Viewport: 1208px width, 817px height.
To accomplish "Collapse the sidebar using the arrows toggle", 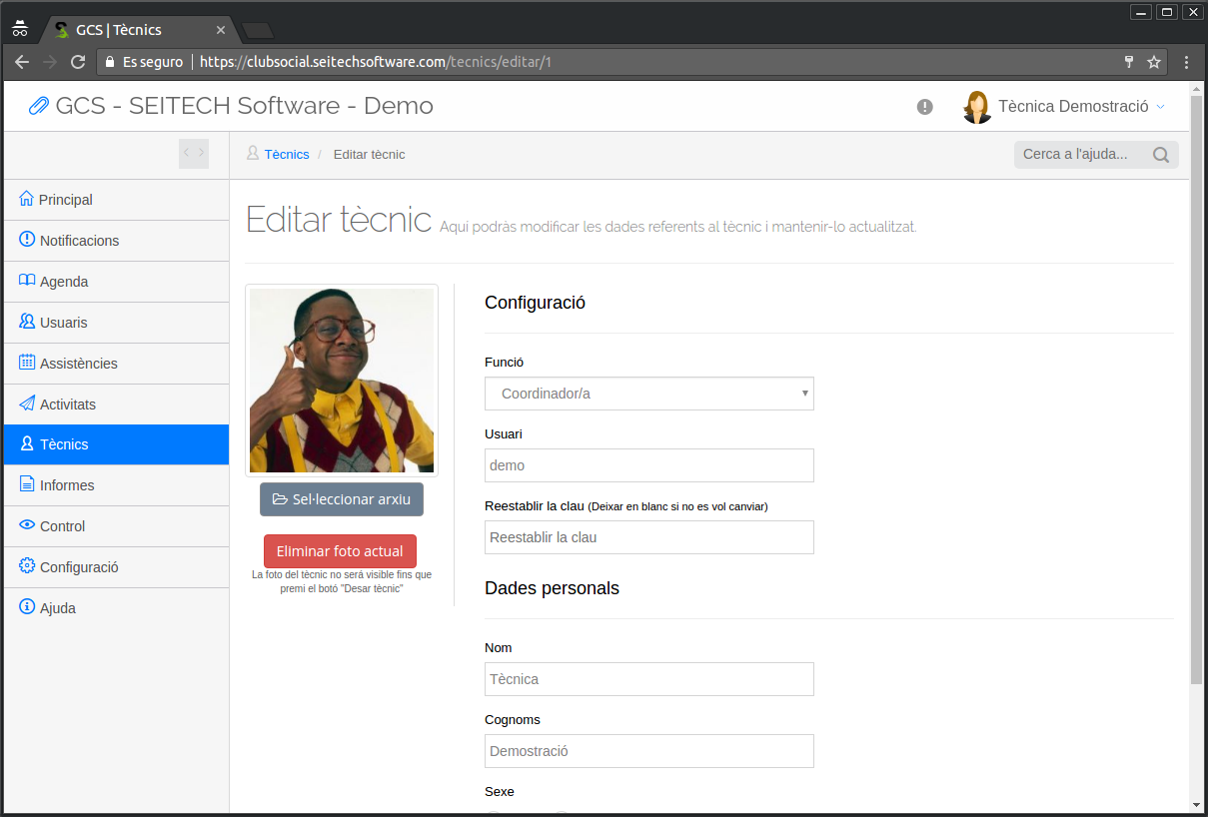I will (194, 153).
